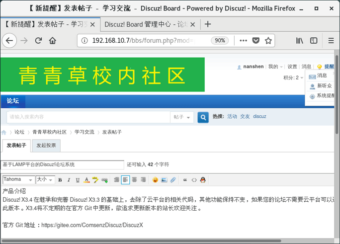340x244 pixels.
Task: Click the home icon in the breadcrumb
Action: 4,132
